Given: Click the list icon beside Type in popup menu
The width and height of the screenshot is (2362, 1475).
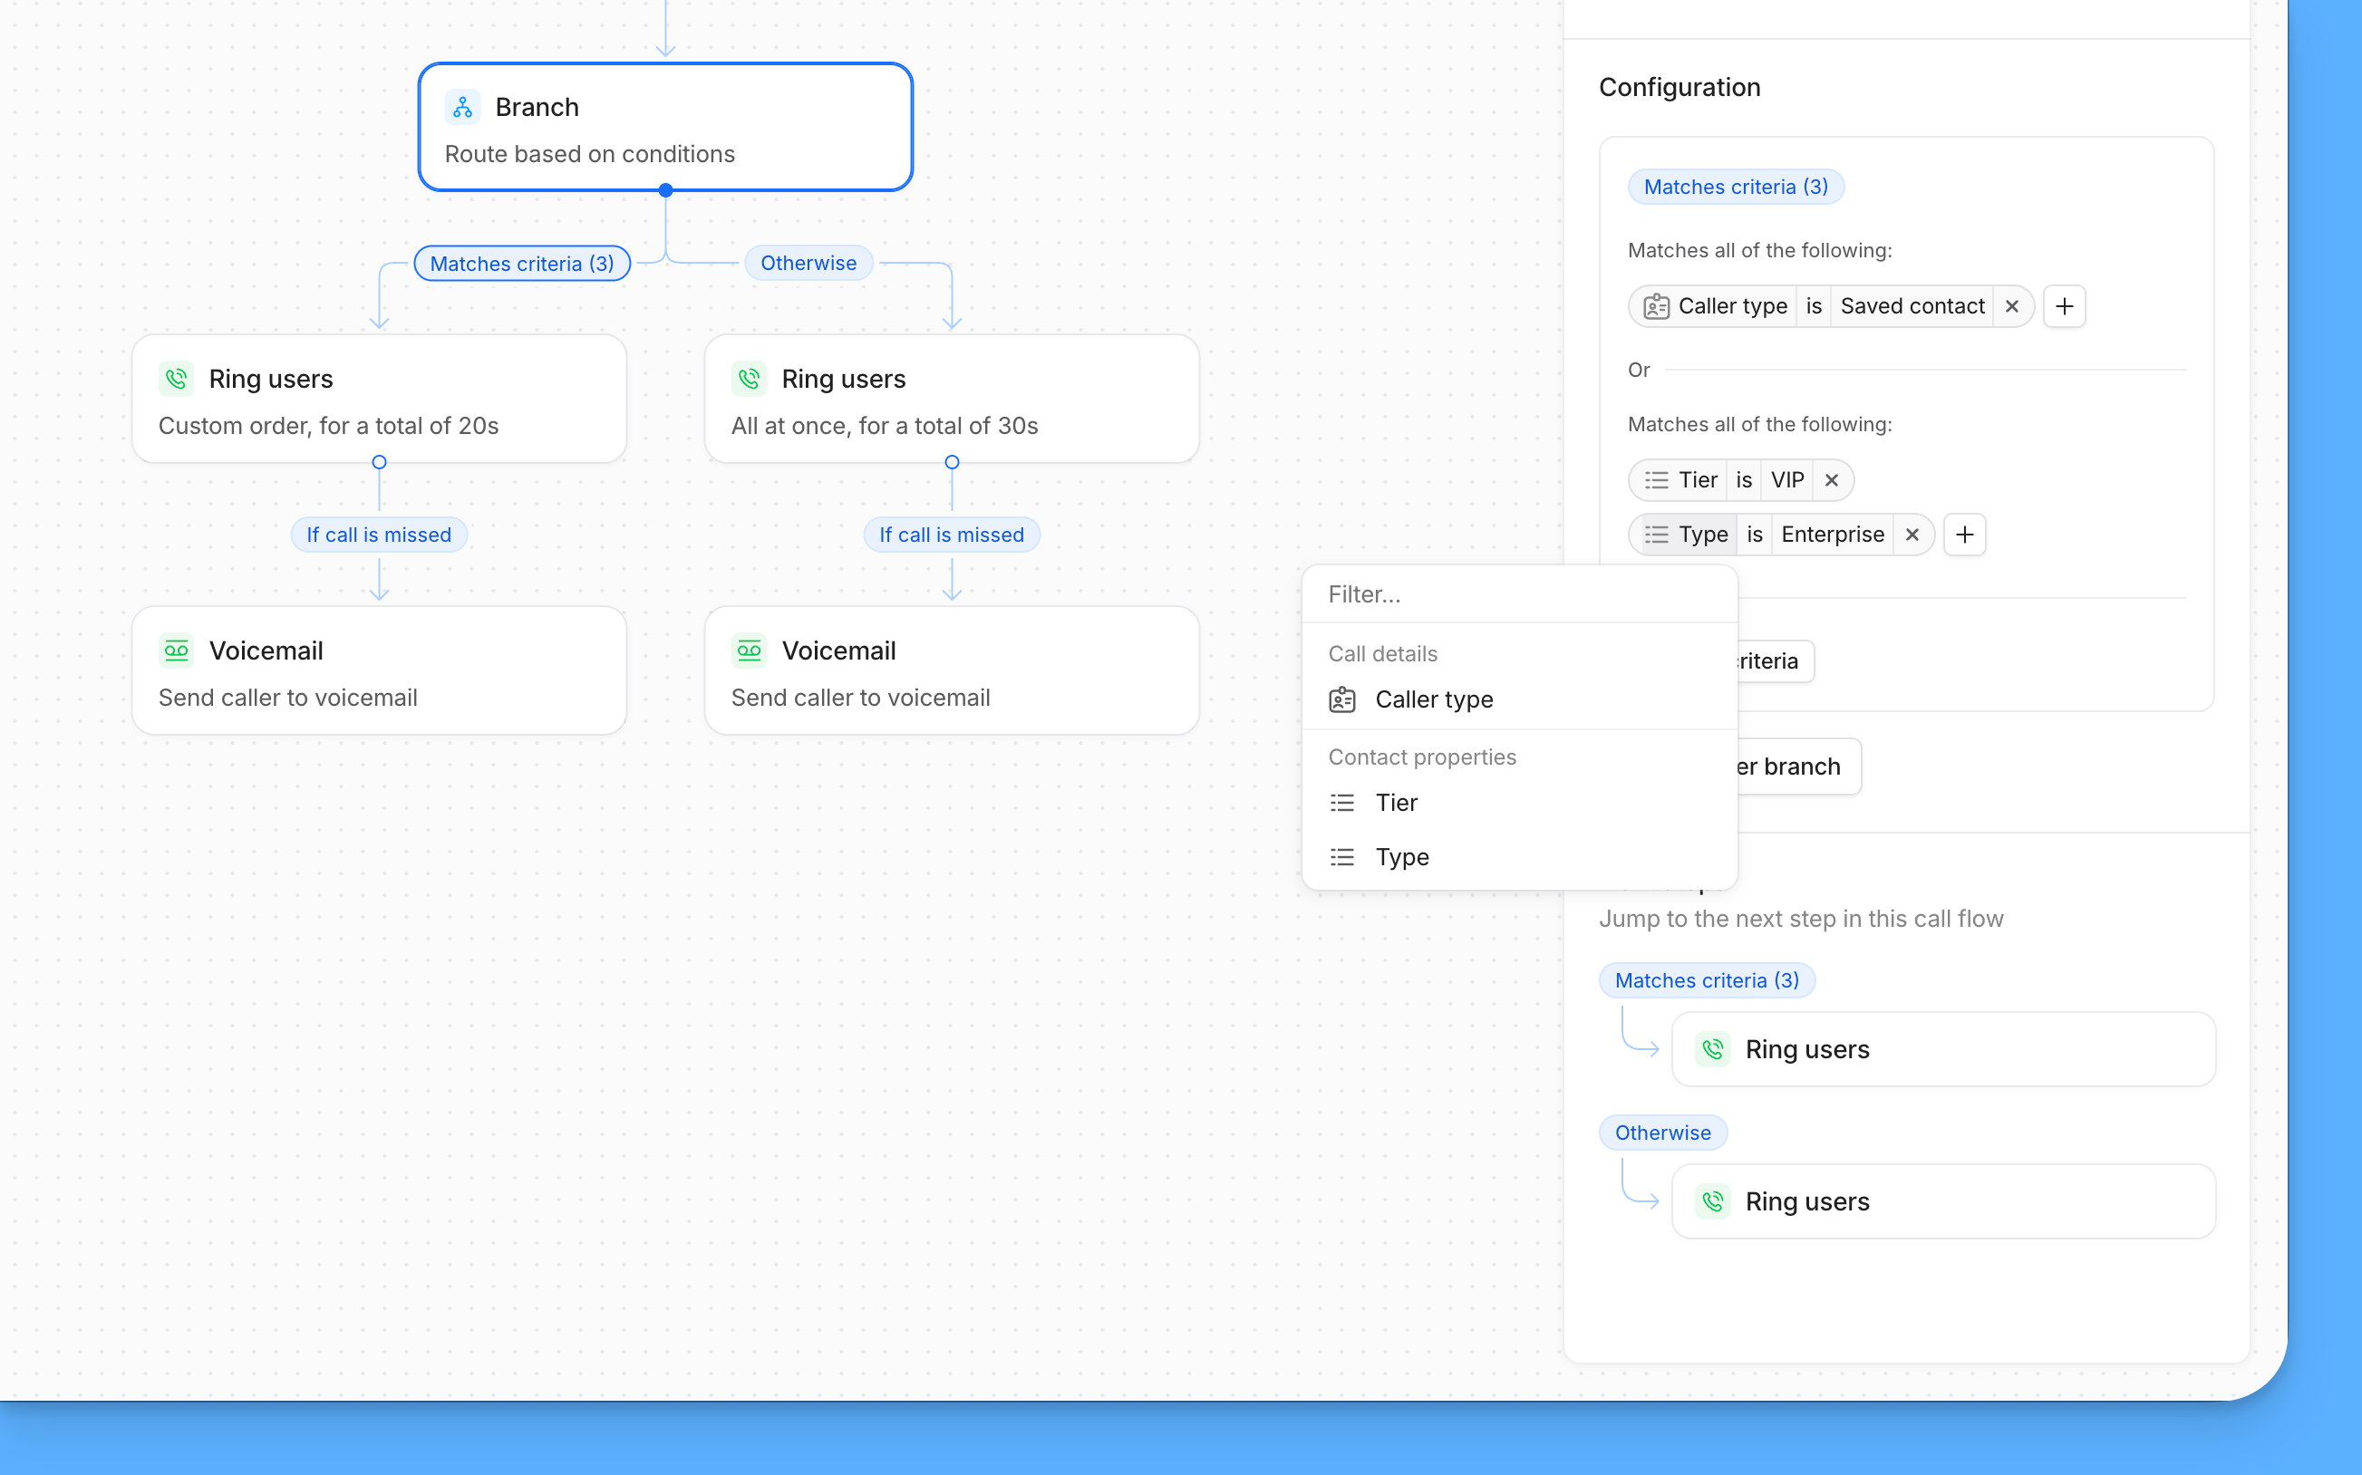Looking at the screenshot, I should (1342, 857).
